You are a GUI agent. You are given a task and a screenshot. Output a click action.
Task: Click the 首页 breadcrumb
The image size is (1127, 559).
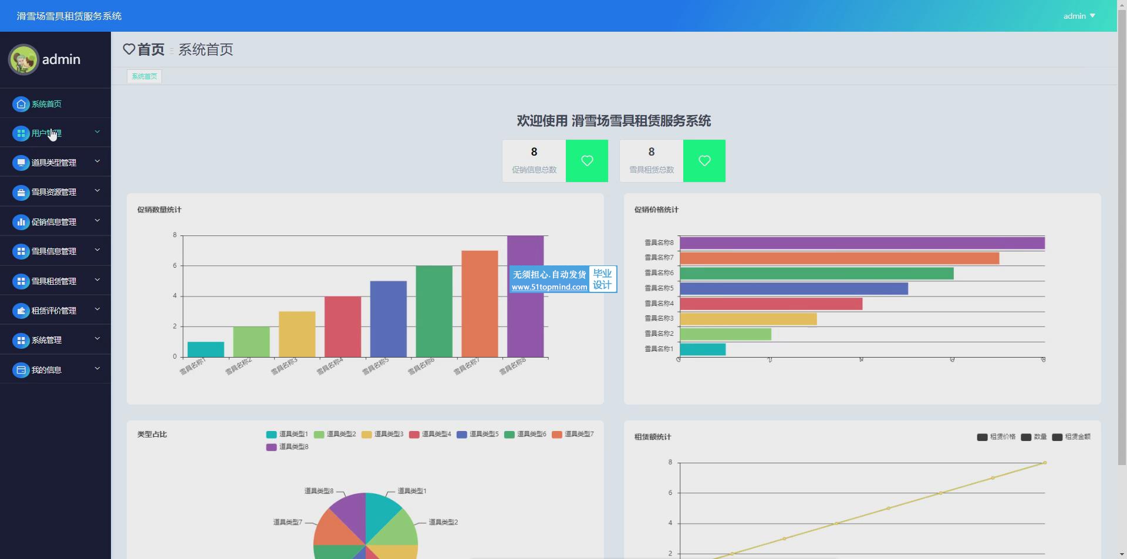point(151,49)
